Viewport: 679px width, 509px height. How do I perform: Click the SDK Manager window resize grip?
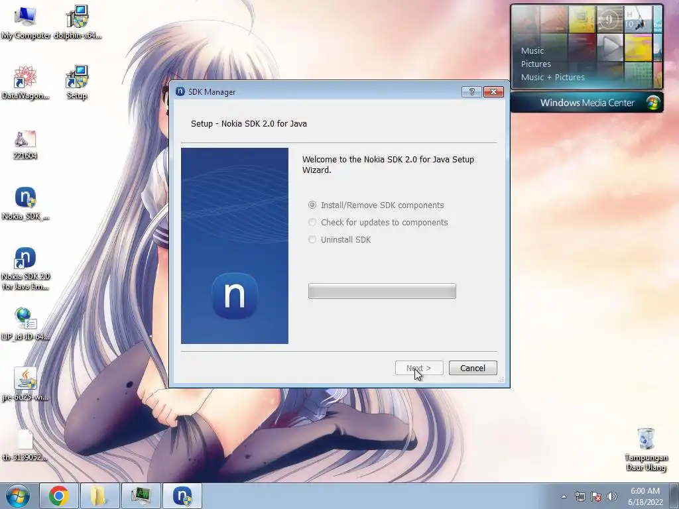pos(501,379)
